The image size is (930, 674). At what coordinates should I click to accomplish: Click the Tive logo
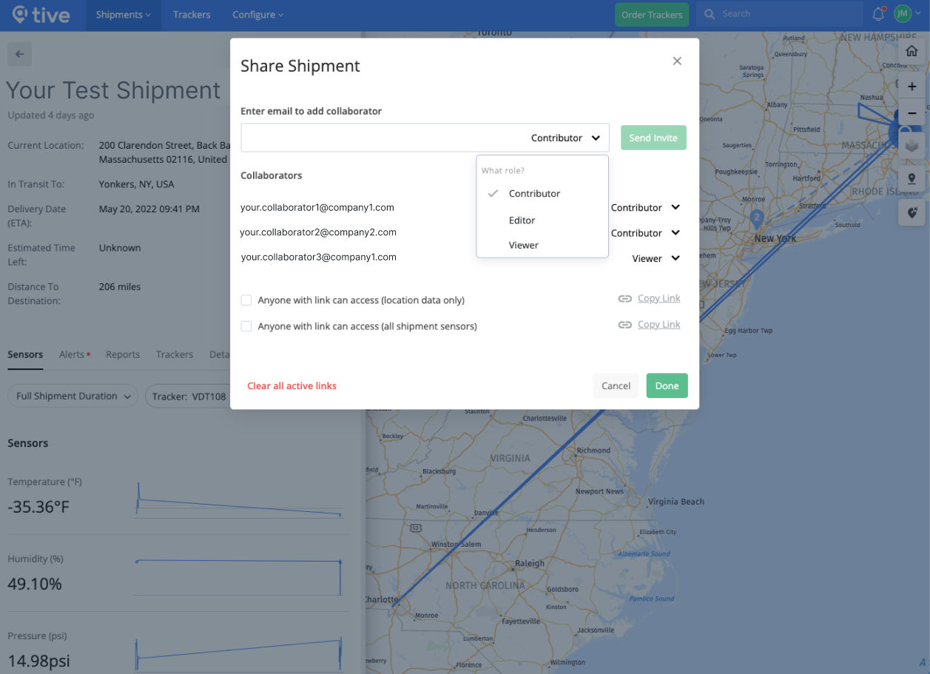coord(41,14)
